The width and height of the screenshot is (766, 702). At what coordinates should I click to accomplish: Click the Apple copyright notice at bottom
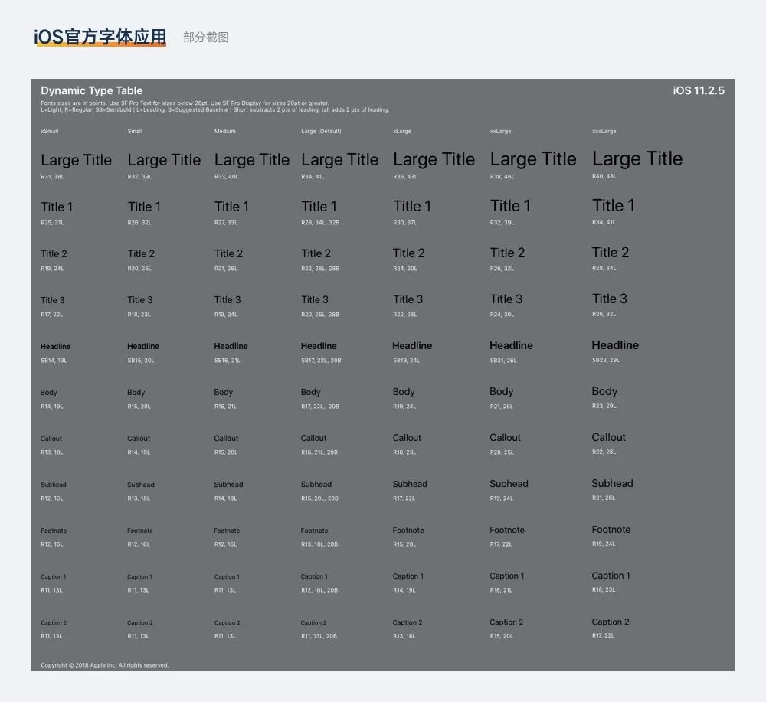pos(105,665)
